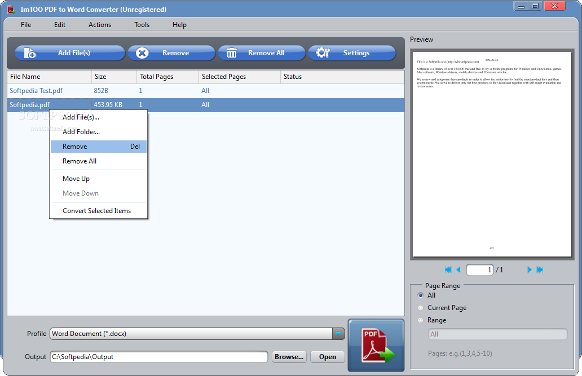Select the All page range radio button
The image size is (582, 376).
tap(421, 295)
